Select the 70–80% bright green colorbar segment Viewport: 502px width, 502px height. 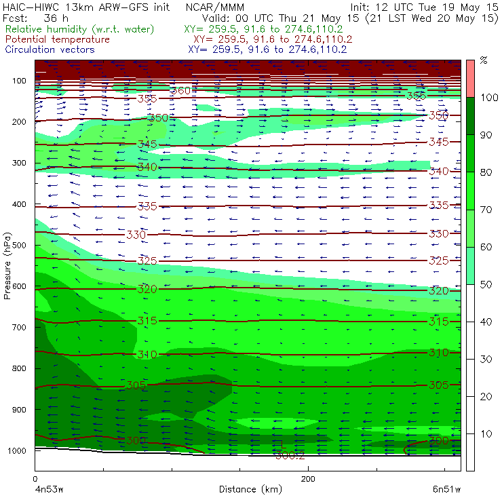470,191
